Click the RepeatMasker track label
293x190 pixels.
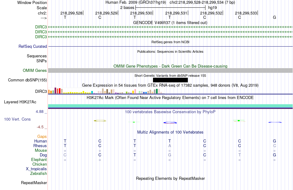(x=34, y=183)
